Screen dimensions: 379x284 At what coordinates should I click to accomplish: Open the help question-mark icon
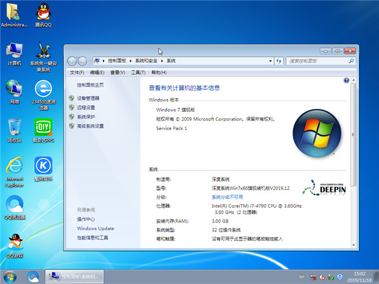[346, 80]
